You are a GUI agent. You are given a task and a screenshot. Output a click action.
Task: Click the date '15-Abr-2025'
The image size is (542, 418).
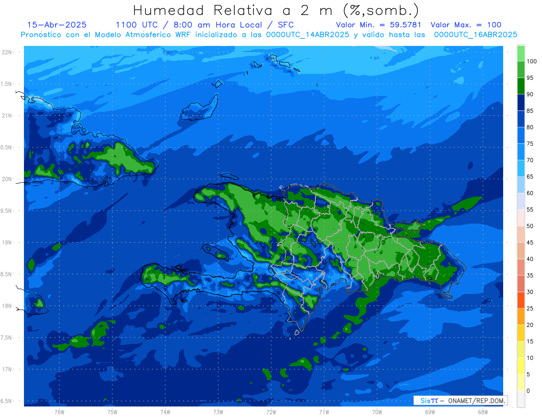57,25
